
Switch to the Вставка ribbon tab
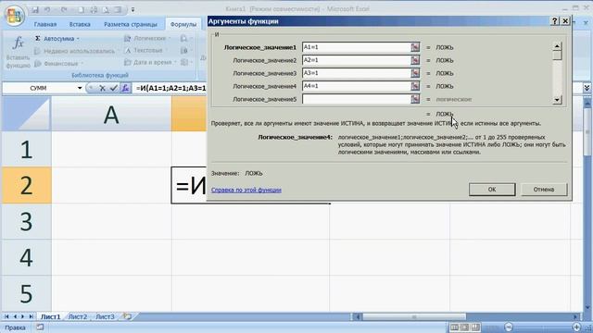coord(80,24)
